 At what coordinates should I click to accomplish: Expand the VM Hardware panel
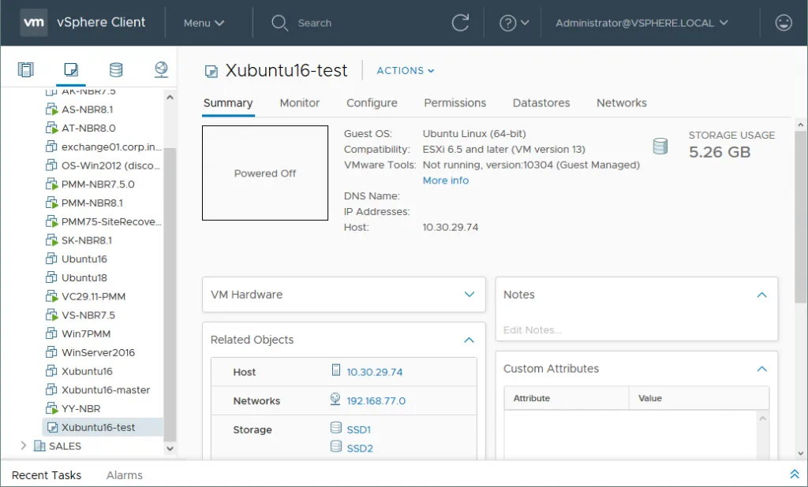469,295
